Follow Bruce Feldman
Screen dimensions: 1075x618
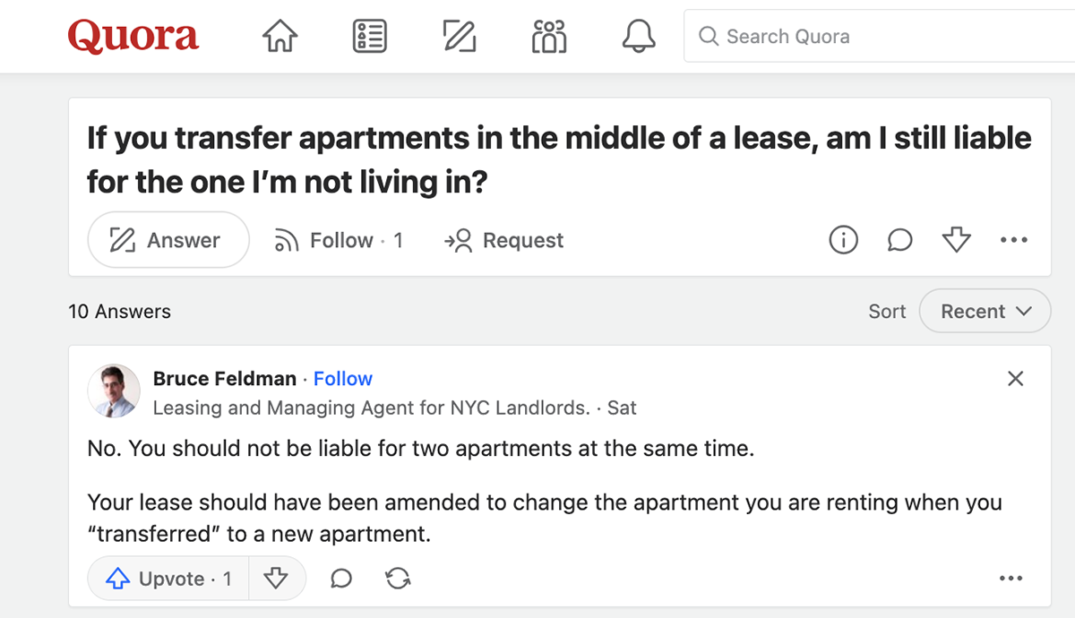[343, 378]
